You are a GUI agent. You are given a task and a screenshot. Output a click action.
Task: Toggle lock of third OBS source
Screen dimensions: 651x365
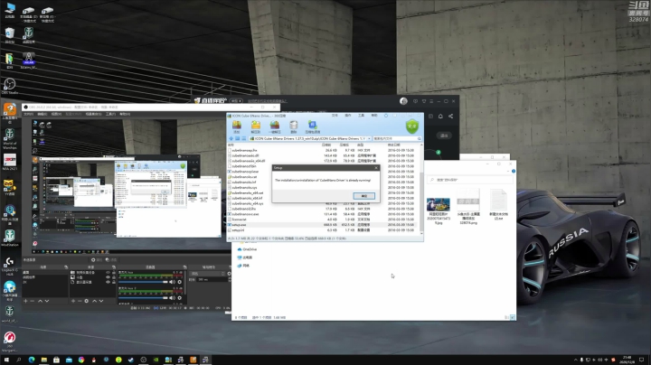pyautogui.click(x=113, y=282)
